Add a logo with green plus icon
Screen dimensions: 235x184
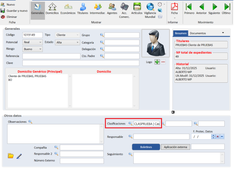coord(157,62)
